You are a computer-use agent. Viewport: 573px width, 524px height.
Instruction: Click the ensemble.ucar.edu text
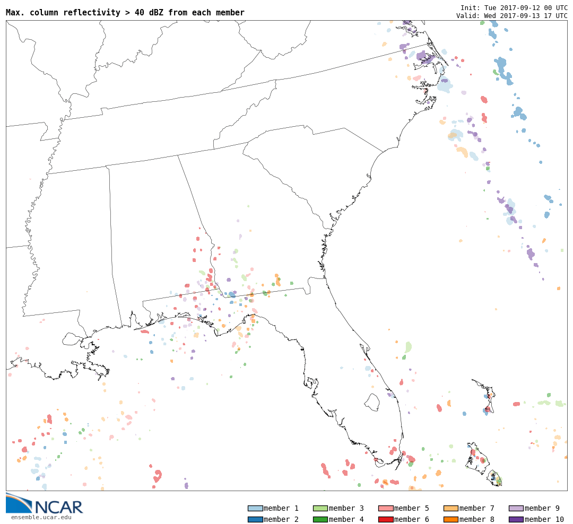41,518
